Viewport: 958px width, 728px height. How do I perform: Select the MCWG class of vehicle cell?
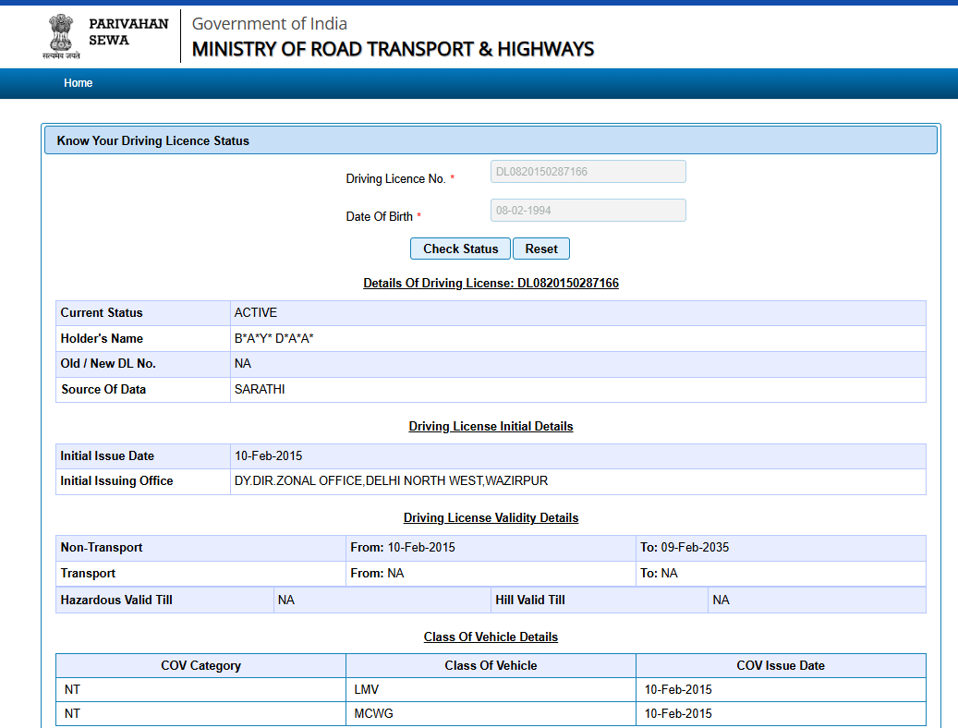click(x=372, y=714)
